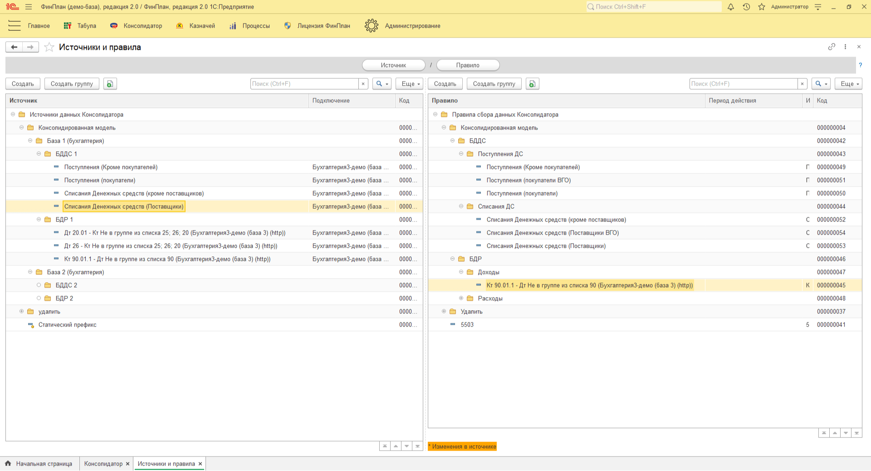Click the green copy icon in the left toolbar
The height and width of the screenshot is (471, 871).
point(110,84)
